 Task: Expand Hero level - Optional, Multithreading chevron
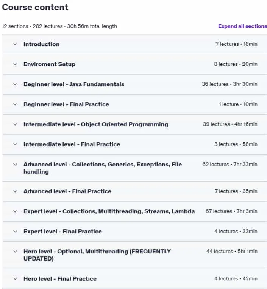click(15, 252)
